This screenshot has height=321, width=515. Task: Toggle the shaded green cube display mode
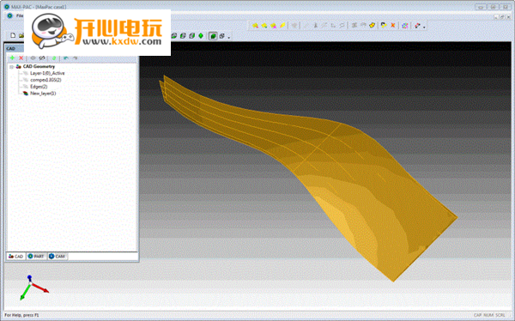click(x=213, y=35)
